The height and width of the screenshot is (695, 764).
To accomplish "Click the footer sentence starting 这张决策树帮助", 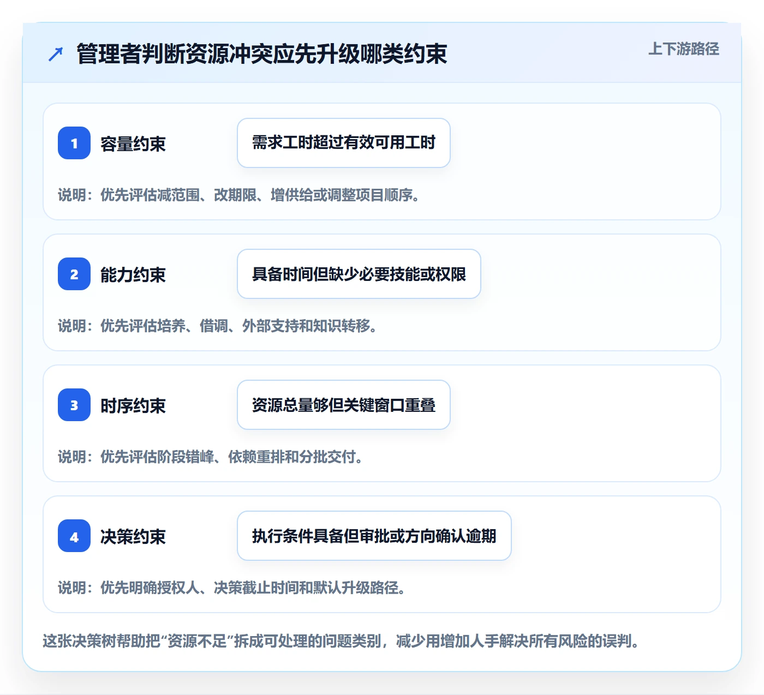I will pos(341,641).
